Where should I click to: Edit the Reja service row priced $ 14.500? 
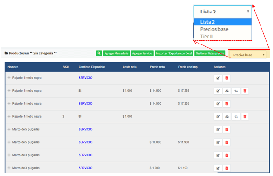pos(218,104)
